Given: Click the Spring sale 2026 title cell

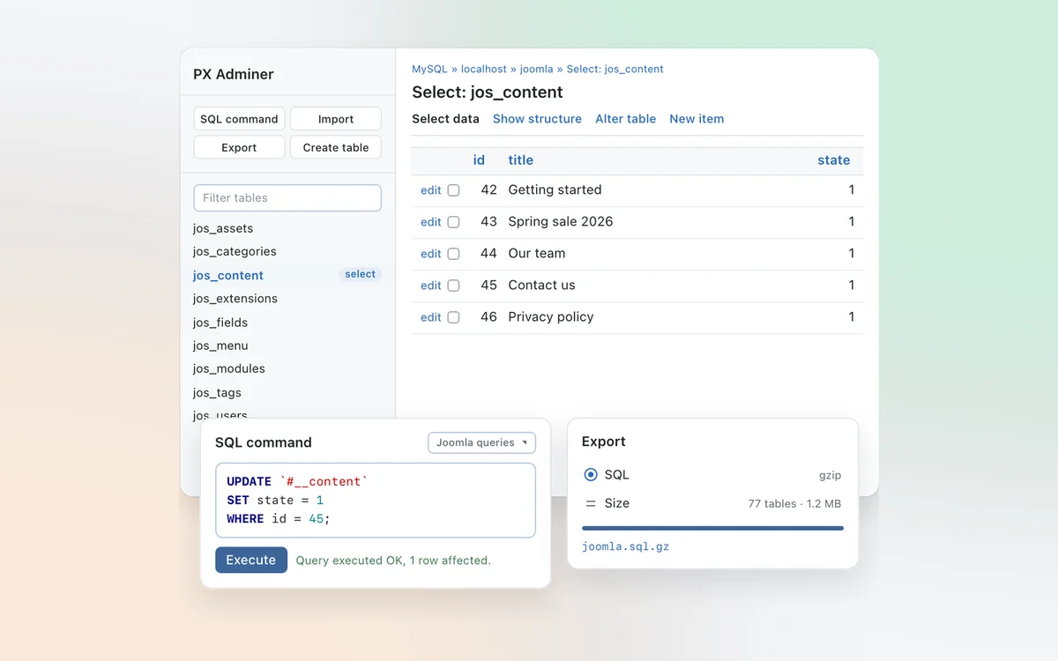Looking at the screenshot, I should (560, 221).
